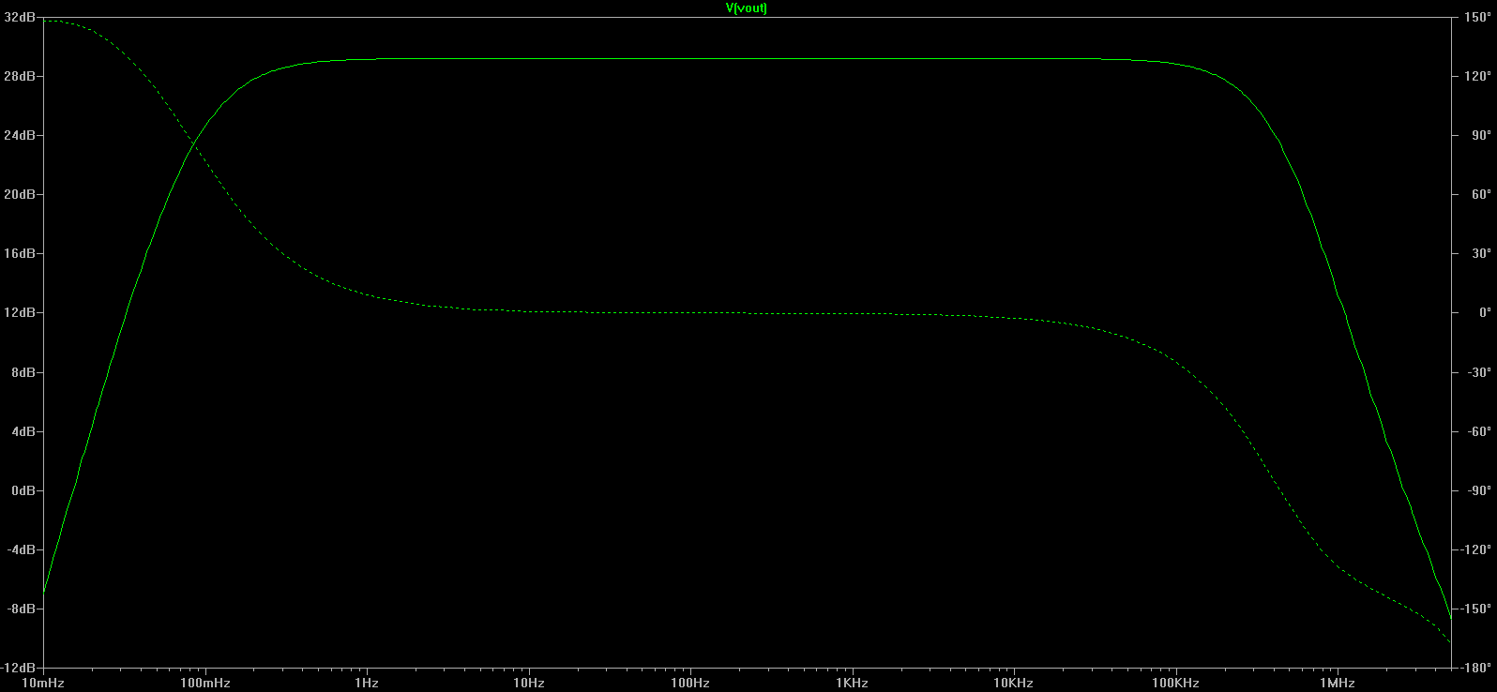This screenshot has height=692, width=1497.
Task: Click the 20dB magnitude axis label
Action: [19, 194]
